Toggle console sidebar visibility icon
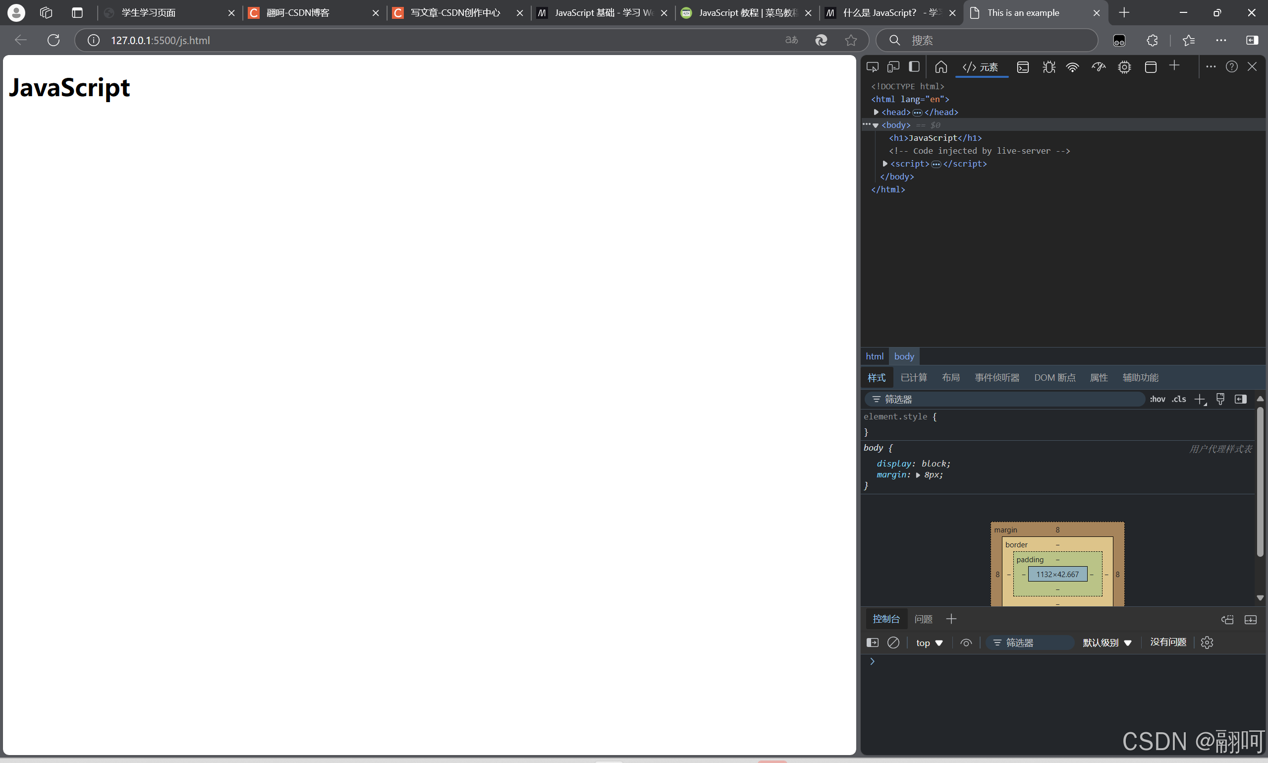The image size is (1268, 763). (x=873, y=643)
